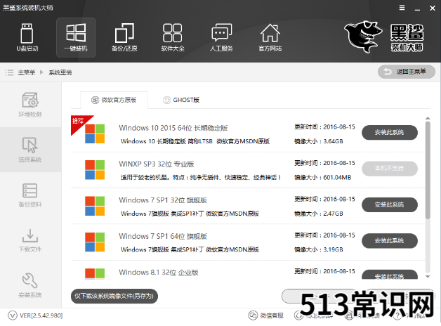Image resolution: width=441 pixels, height=326 pixels.
Task: Click the scroll down arrow of system list
Action: tap(428, 277)
